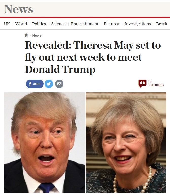Click the 15 Comments link
170x194 pixels.
pos(156,83)
